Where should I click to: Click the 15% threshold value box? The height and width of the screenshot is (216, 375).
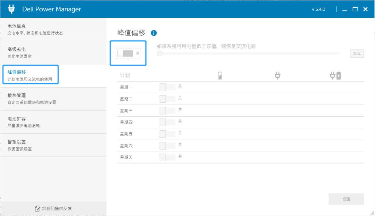coord(357,53)
